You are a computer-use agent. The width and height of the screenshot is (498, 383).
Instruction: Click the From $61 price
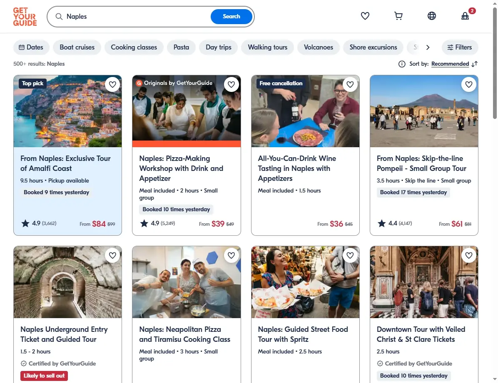click(x=455, y=224)
